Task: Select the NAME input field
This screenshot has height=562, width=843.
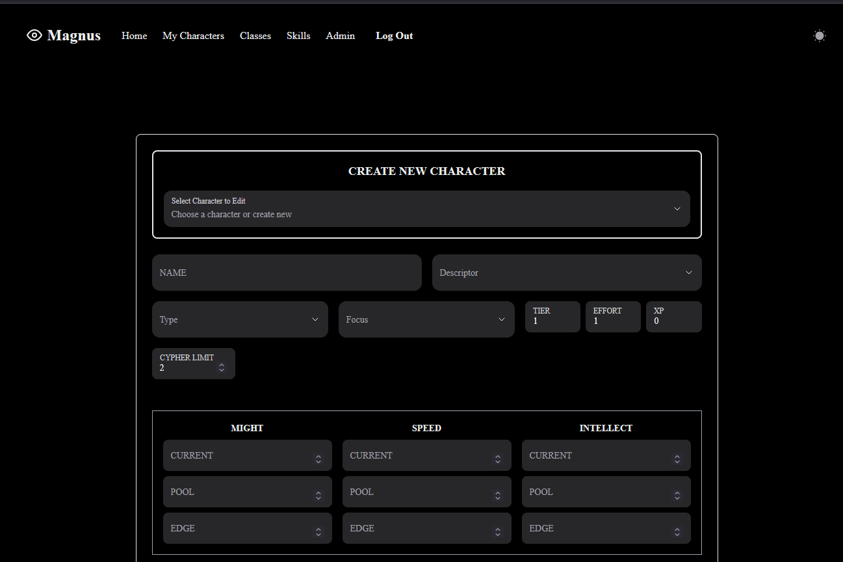Action: [287, 273]
